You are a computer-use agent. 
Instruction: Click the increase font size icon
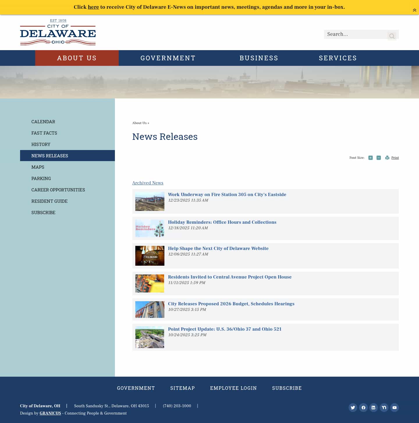click(x=370, y=158)
